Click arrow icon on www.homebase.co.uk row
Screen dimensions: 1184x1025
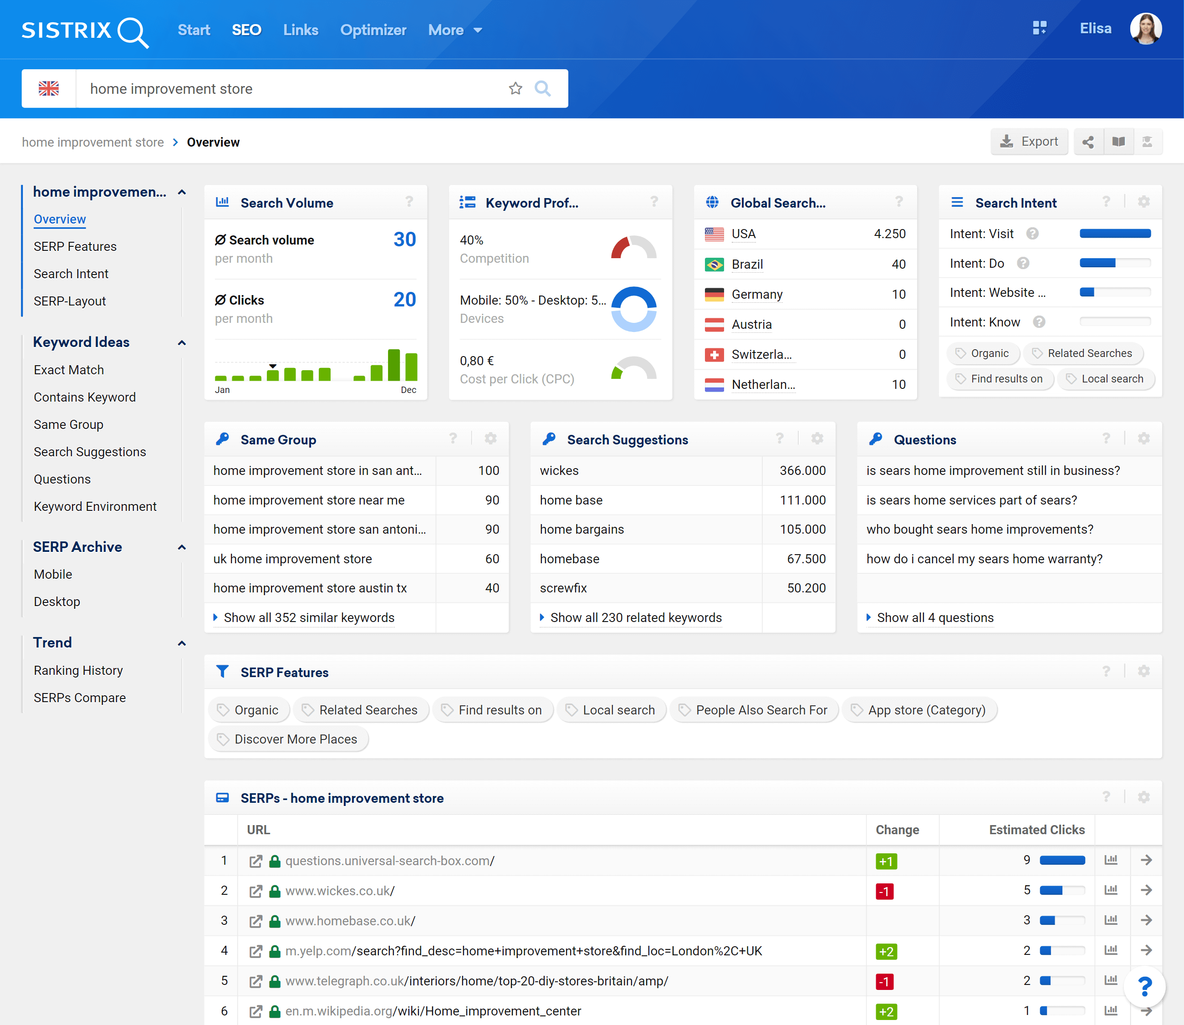[x=1146, y=920]
